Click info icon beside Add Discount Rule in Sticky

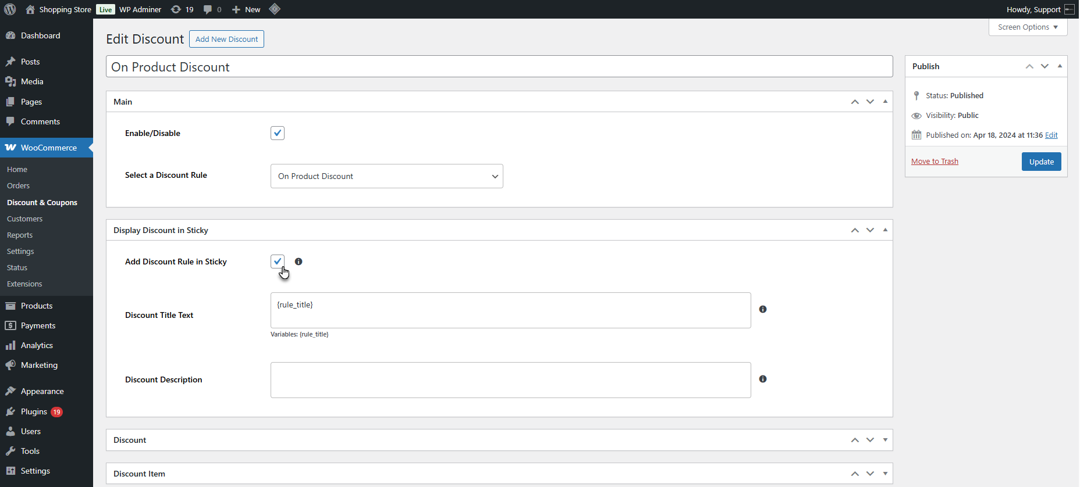pos(299,262)
